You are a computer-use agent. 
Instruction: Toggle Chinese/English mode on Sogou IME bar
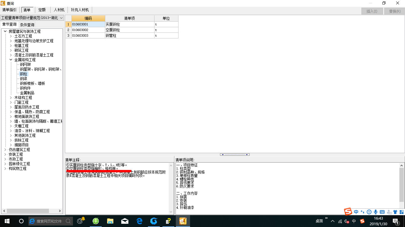[x=356, y=212]
